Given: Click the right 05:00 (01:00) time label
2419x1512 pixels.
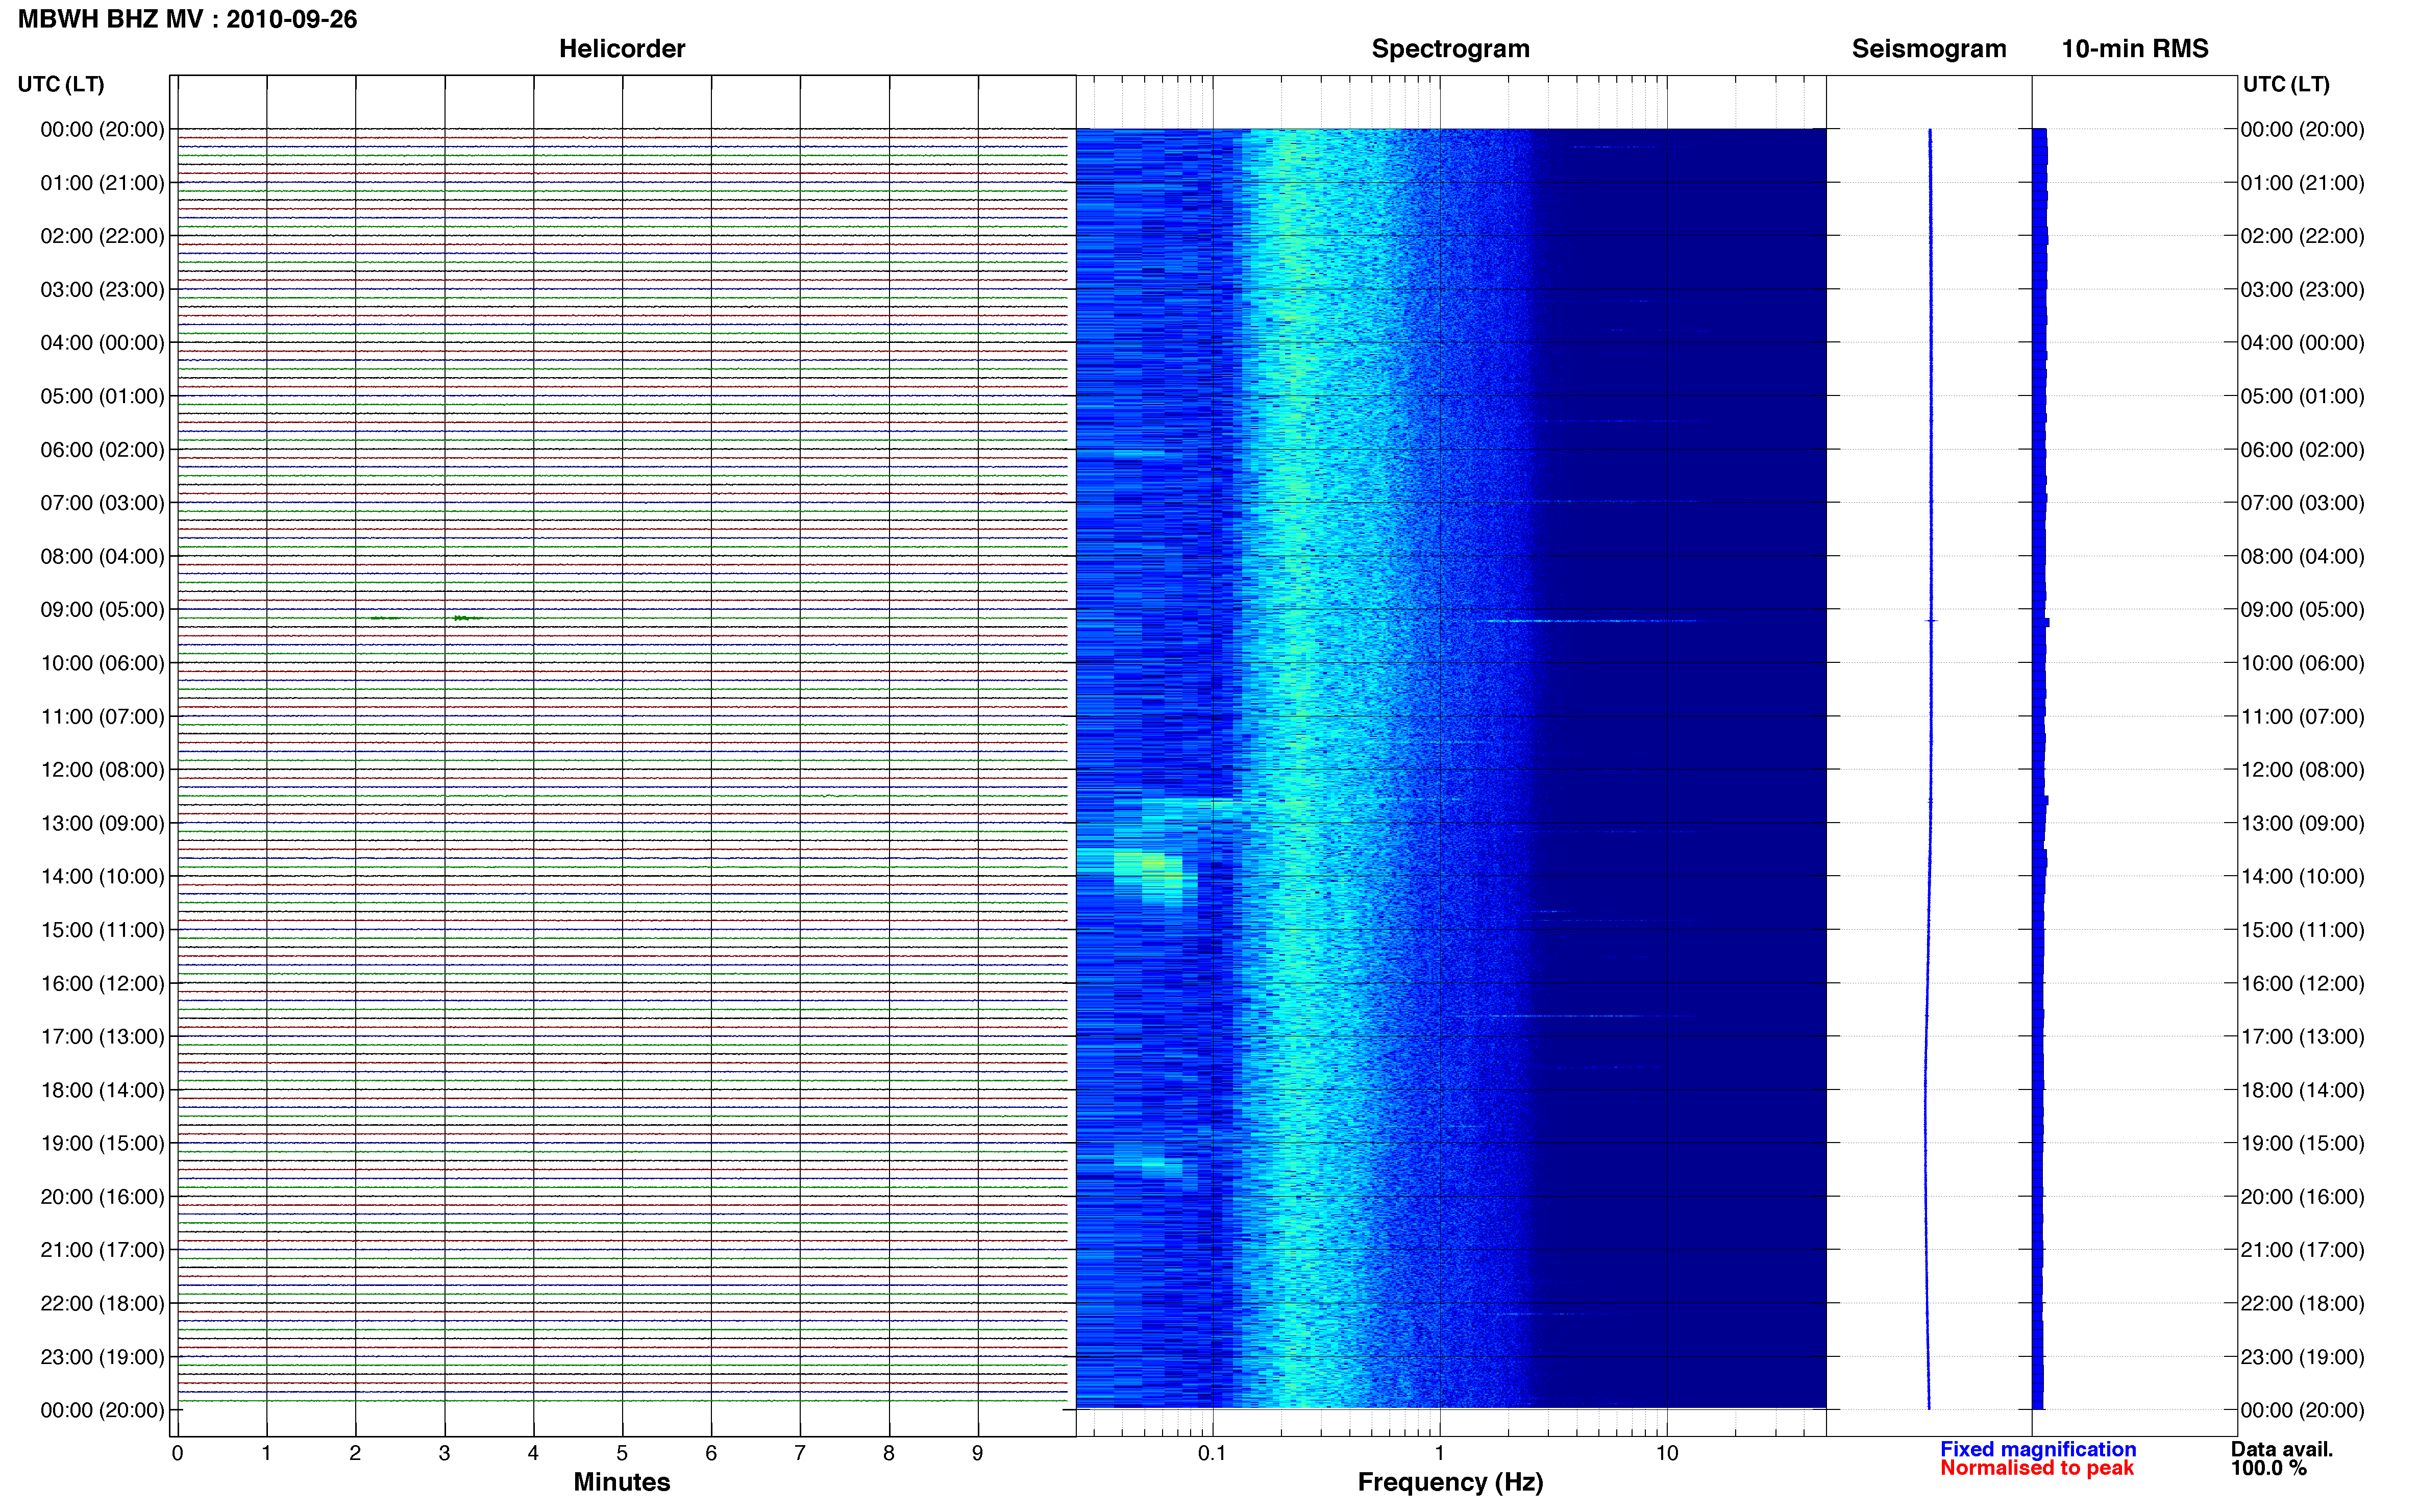Looking at the screenshot, I should (2302, 396).
